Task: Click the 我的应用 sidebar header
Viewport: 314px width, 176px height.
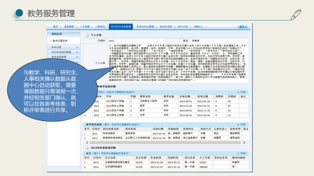Action: point(63,34)
